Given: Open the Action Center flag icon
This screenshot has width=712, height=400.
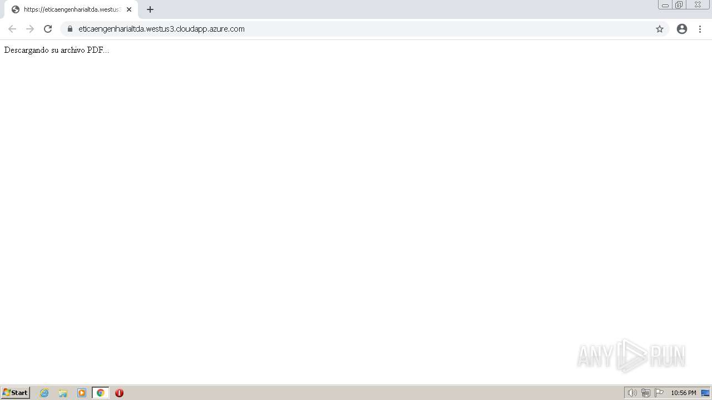Looking at the screenshot, I should click(x=659, y=393).
